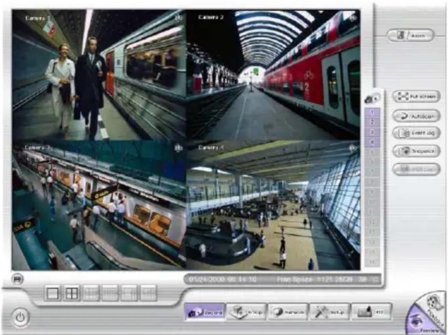Screen dimensions: 448x335
Task: Click the Record button
Action: coord(205,312)
